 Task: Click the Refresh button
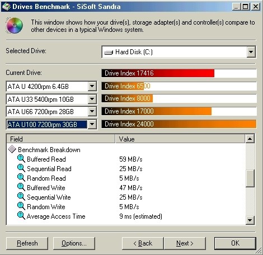(27, 243)
